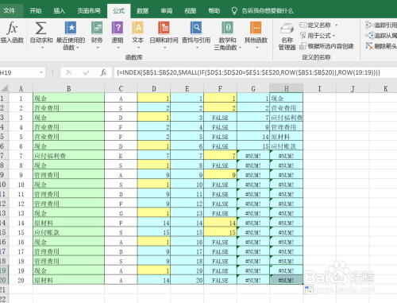This screenshot has height=303, width=397.
Task: Expand the Name Box dropdown arrow
Action: point(41,72)
